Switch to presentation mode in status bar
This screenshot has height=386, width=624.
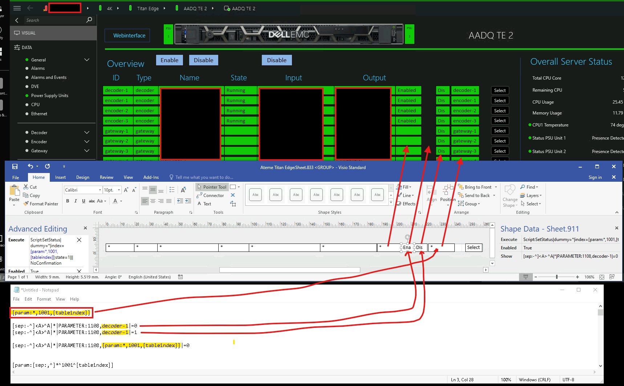(x=526, y=277)
